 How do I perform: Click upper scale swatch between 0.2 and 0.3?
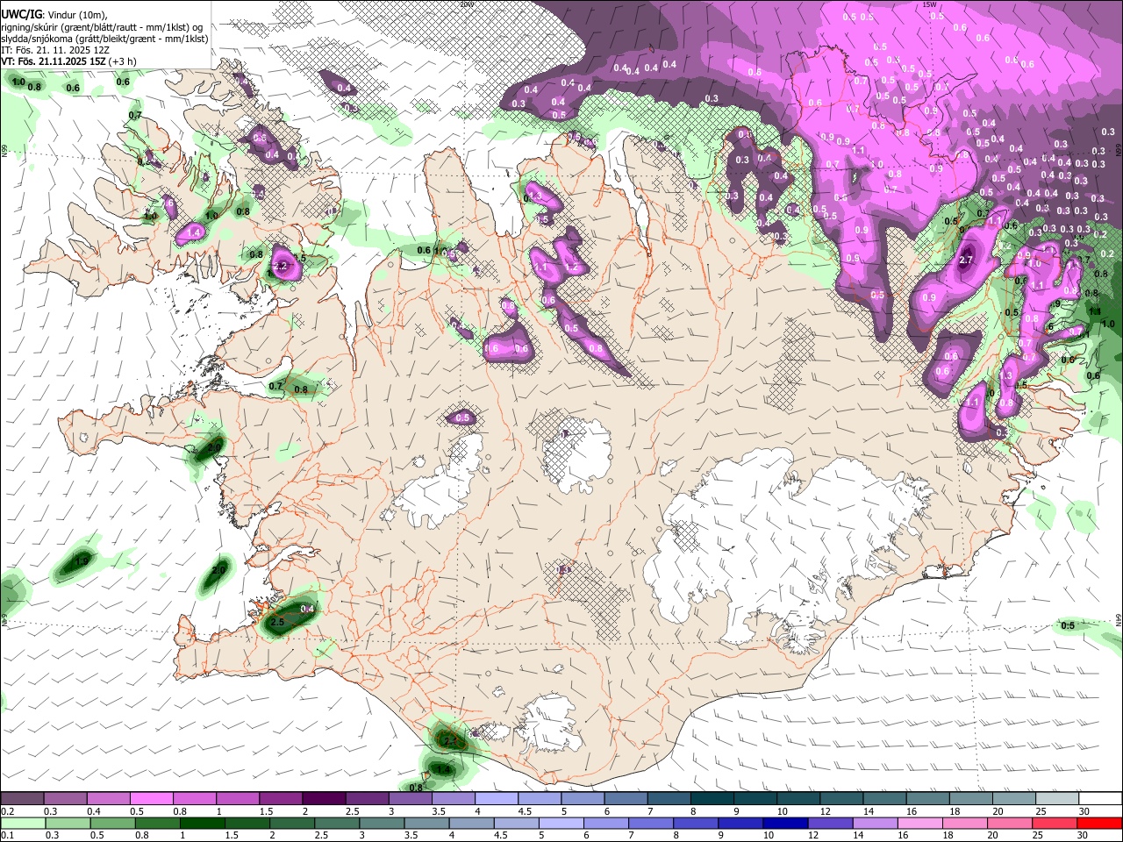[22, 798]
